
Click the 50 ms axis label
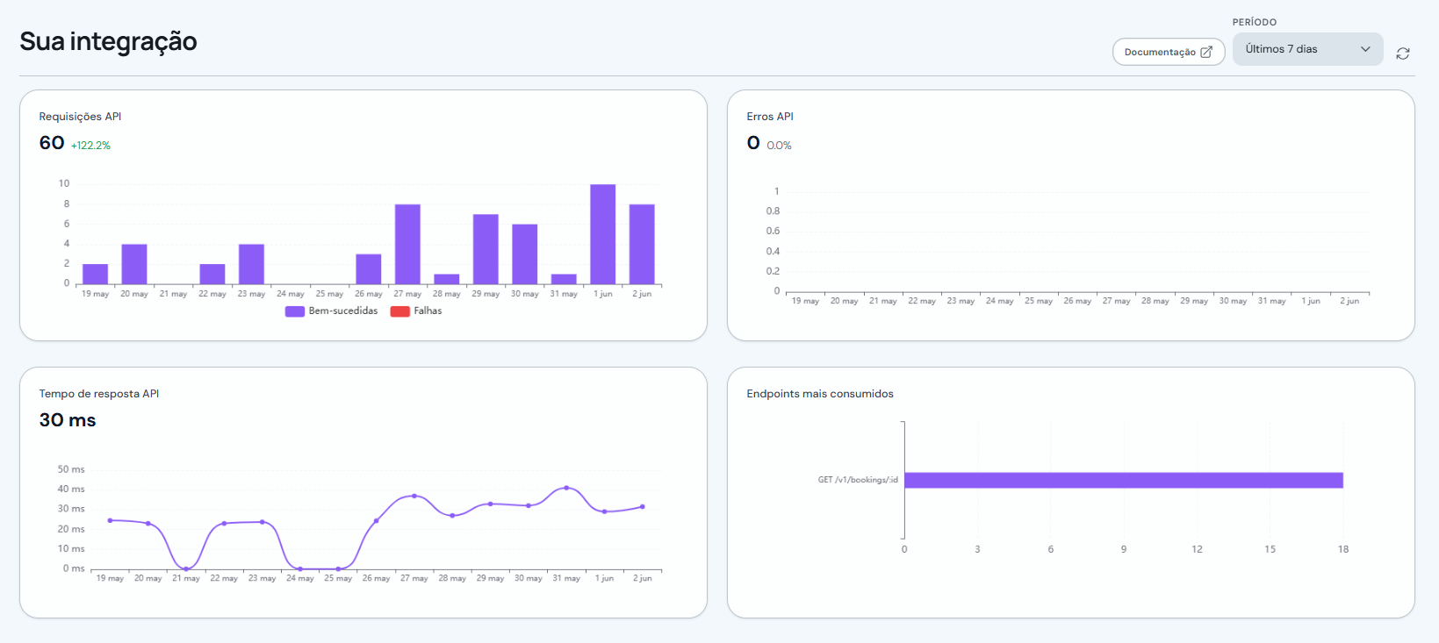[71, 469]
